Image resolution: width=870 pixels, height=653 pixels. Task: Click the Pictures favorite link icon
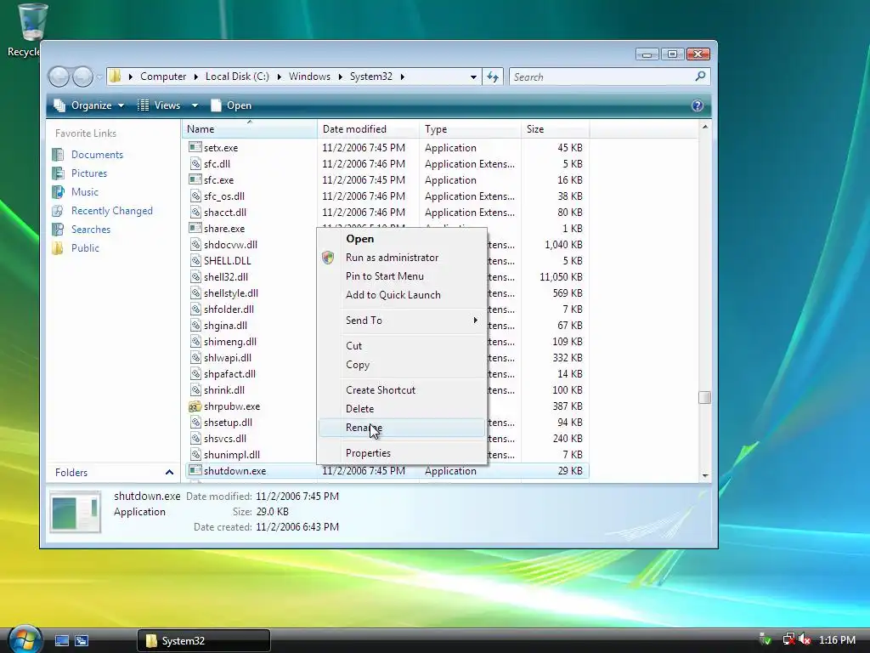pyautogui.click(x=59, y=173)
